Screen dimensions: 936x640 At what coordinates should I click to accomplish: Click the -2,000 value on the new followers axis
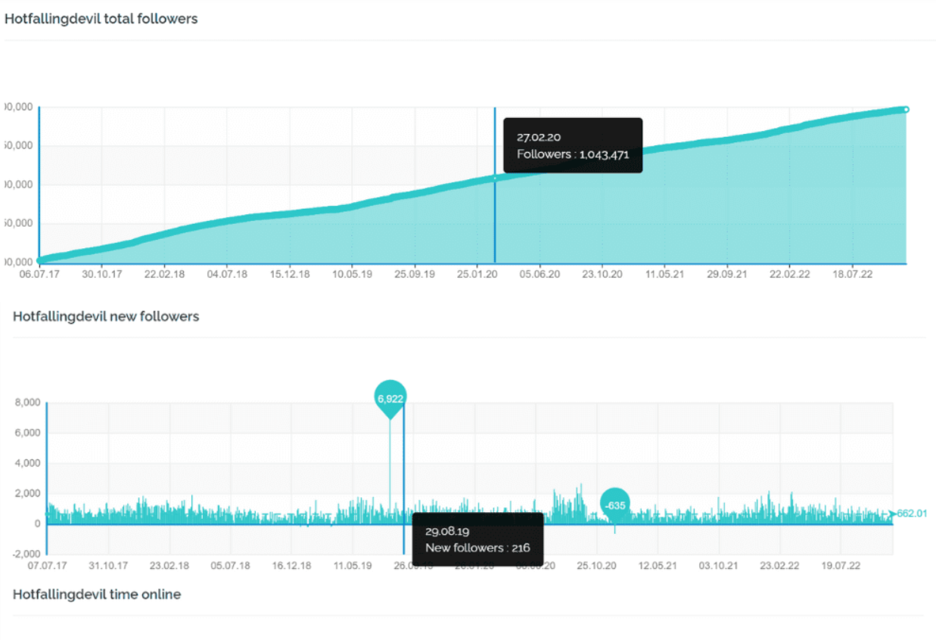point(26,553)
